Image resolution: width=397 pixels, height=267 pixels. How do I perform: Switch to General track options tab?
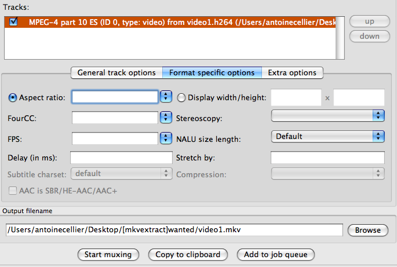click(116, 72)
